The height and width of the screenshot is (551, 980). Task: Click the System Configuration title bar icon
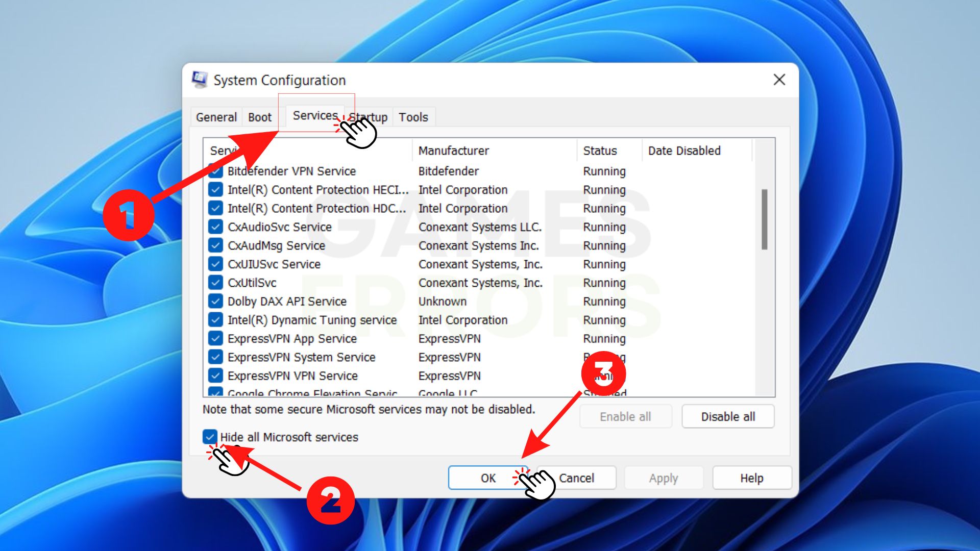point(200,80)
